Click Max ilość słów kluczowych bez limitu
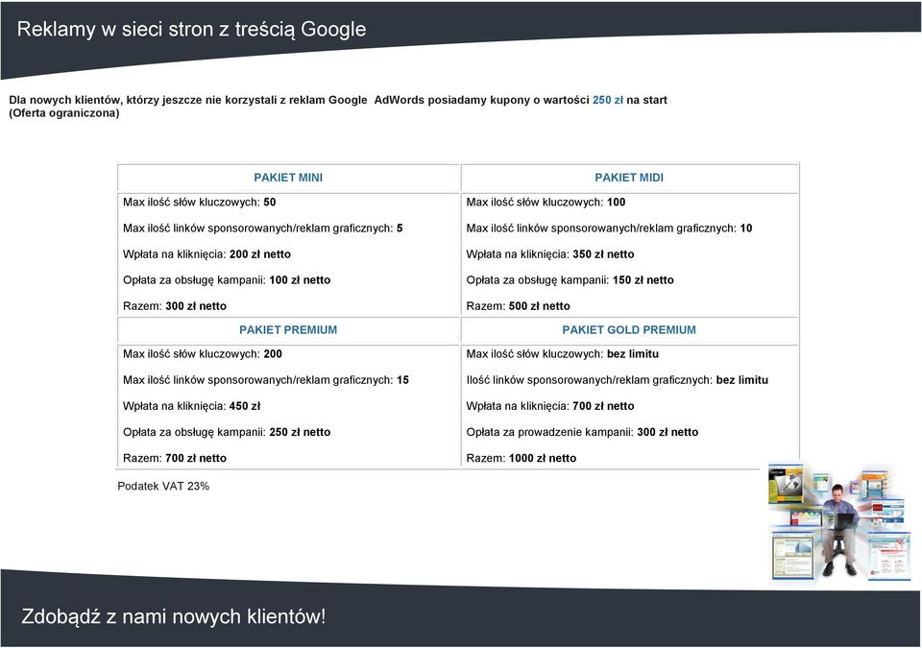 [562, 354]
